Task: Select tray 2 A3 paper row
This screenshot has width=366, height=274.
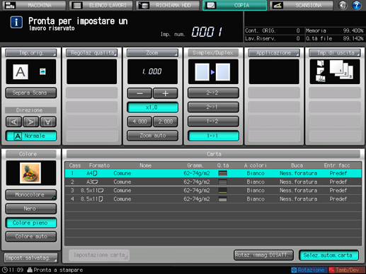Action: click(213, 181)
